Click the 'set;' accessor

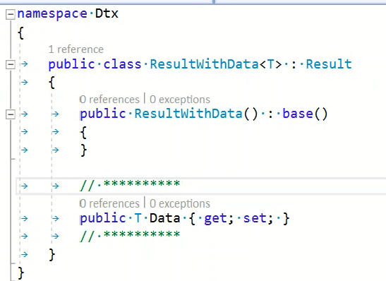tap(258, 219)
